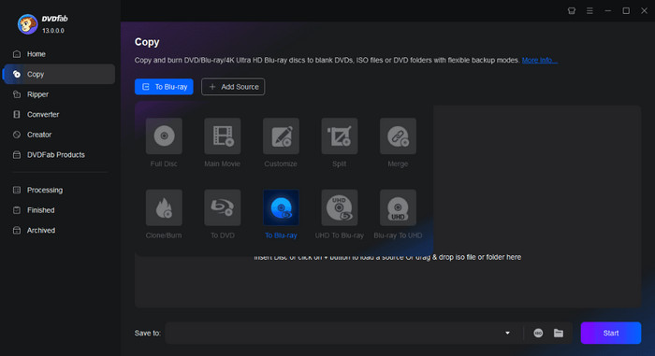
Task: Minimize the DVDFab window
Action: click(x=608, y=11)
